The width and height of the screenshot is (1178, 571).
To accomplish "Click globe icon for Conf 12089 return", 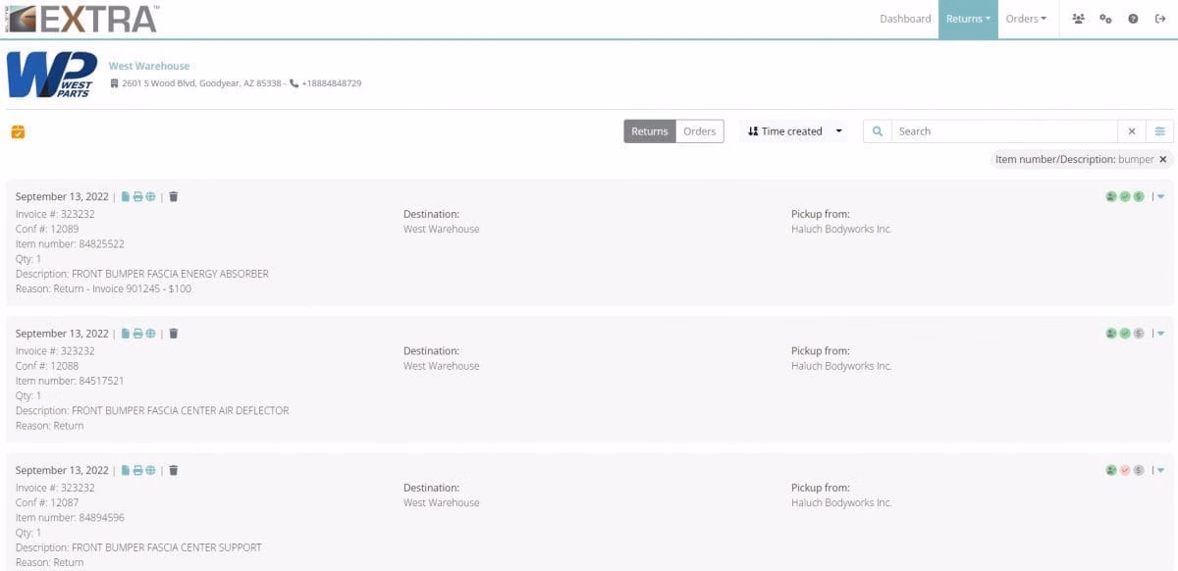I will click(150, 196).
